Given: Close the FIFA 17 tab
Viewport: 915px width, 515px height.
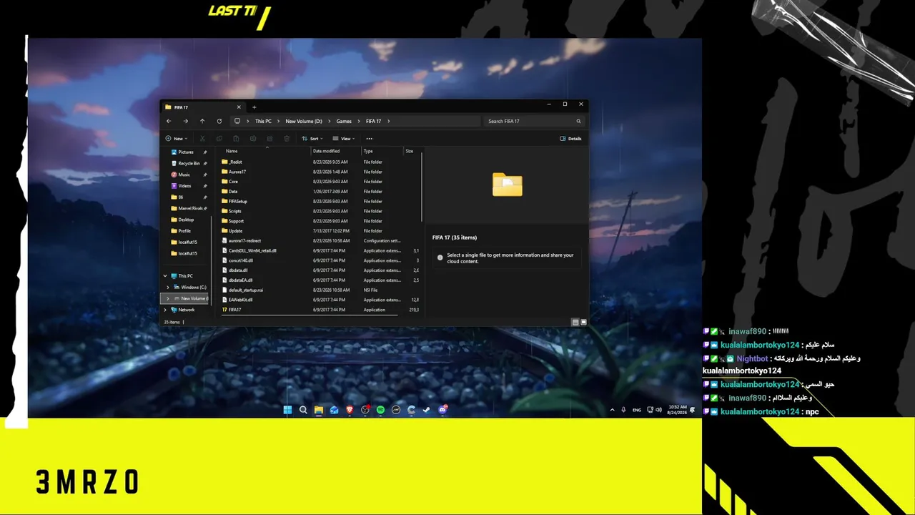Looking at the screenshot, I should [239, 107].
